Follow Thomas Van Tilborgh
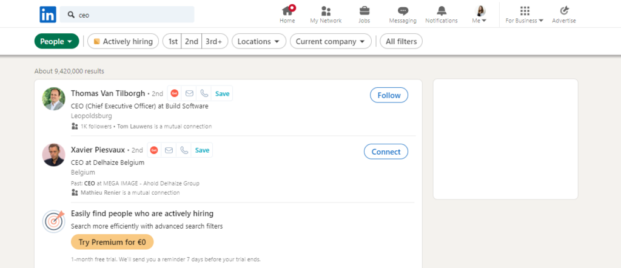The height and width of the screenshot is (268, 621). click(389, 95)
